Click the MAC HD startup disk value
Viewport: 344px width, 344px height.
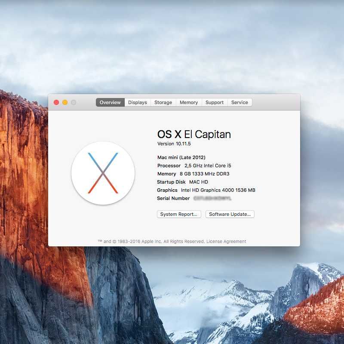(199, 182)
